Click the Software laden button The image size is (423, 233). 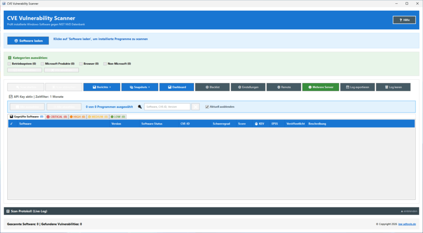(x=28, y=41)
